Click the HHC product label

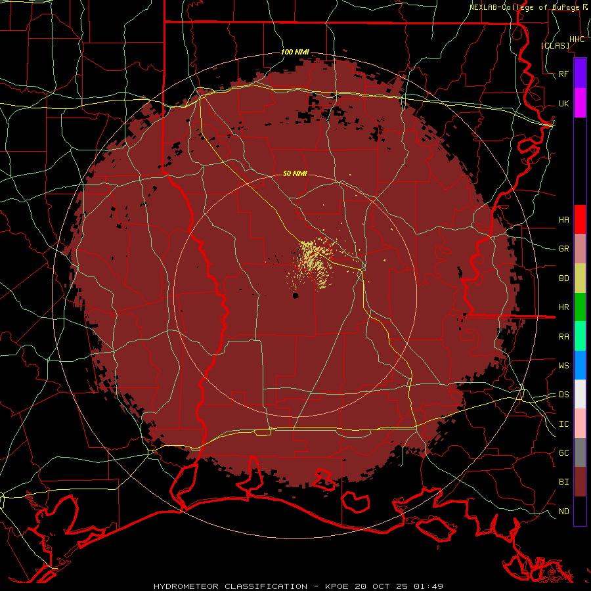click(577, 39)
